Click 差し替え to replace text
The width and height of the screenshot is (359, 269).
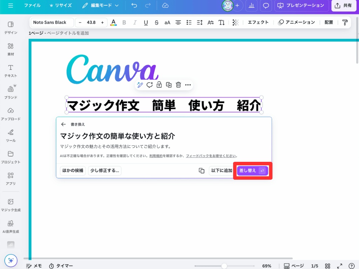pos(252,171)
